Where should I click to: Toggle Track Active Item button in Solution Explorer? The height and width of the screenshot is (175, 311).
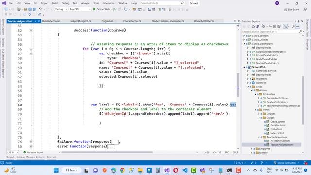click(285, 26)
